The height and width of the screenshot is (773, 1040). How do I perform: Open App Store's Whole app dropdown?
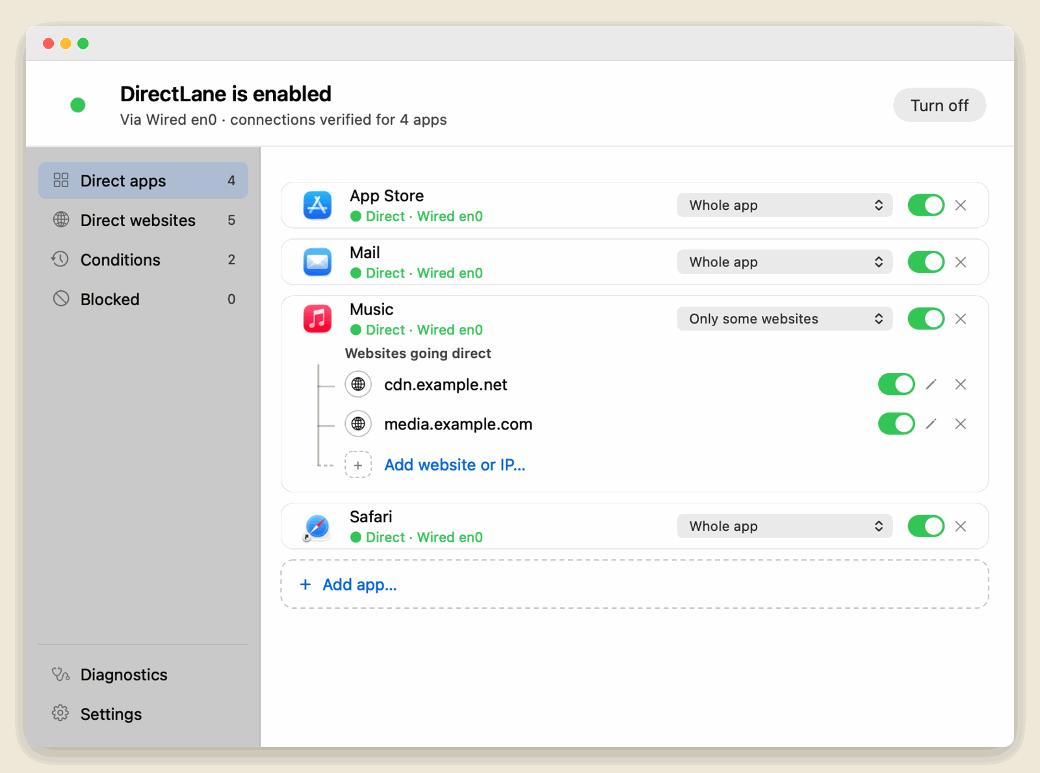785,205
